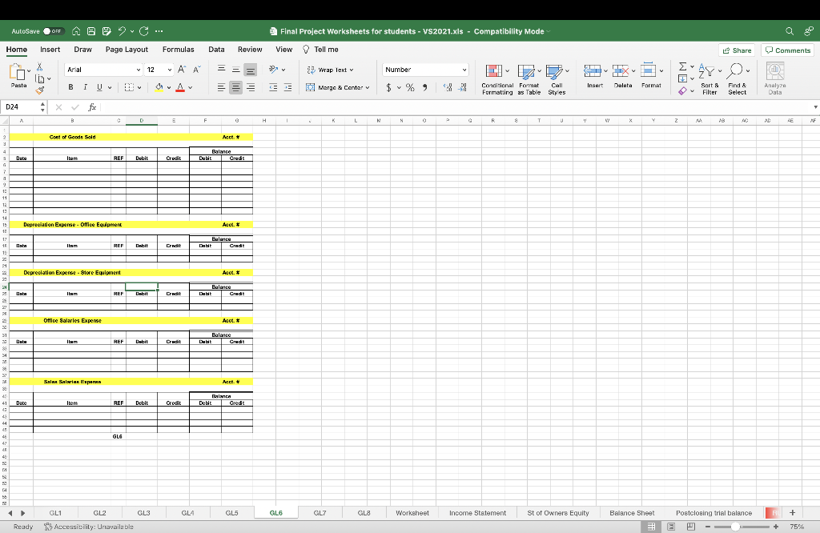The height and width of the screenshot is (533, 820).
Task: Click the Comments button
Action: pos(788,50)
